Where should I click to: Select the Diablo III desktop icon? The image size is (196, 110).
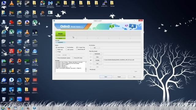(x=43, y=13)
